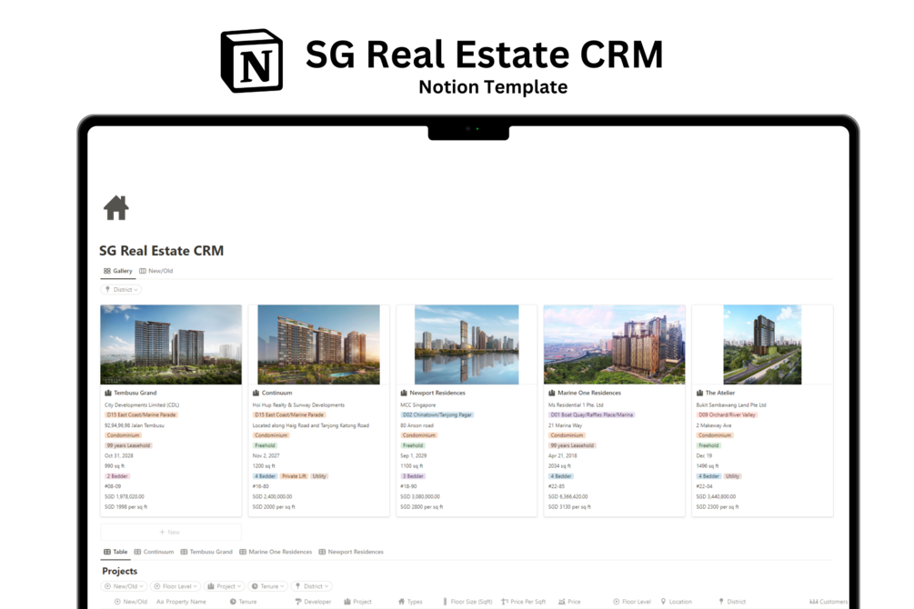This screenshot has height=609, width=914.
Task: Click the Gallery view grid icon
Action: pos(107,271)
